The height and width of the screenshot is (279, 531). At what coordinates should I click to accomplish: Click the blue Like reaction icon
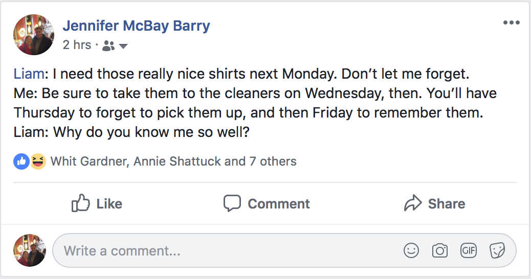21,162
